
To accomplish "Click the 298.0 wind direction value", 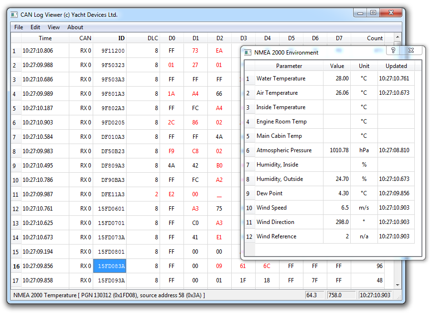I will tap(337, 222).
